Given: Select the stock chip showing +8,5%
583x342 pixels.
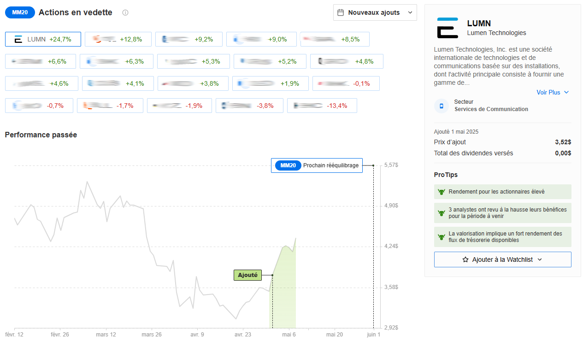Looking at the screenshot, I should [335, 39].
